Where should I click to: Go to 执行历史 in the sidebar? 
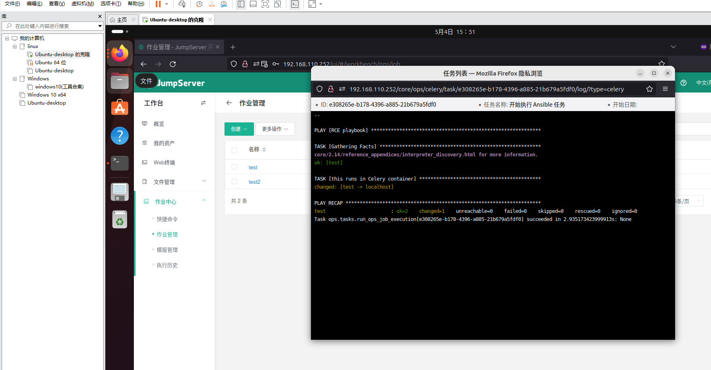pos(167,265)
